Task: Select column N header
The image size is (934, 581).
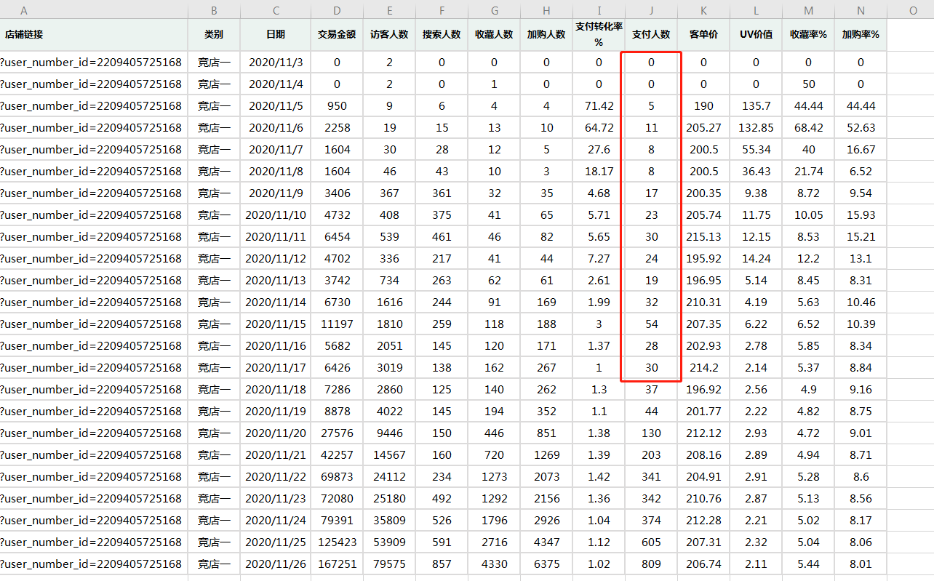Action: (861, 11)
